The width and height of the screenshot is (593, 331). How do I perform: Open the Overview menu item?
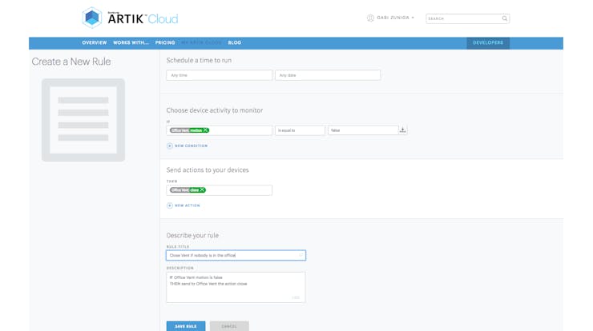pos(94,42)
